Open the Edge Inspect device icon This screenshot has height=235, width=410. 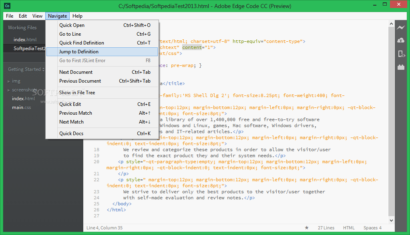click(401, 54)
